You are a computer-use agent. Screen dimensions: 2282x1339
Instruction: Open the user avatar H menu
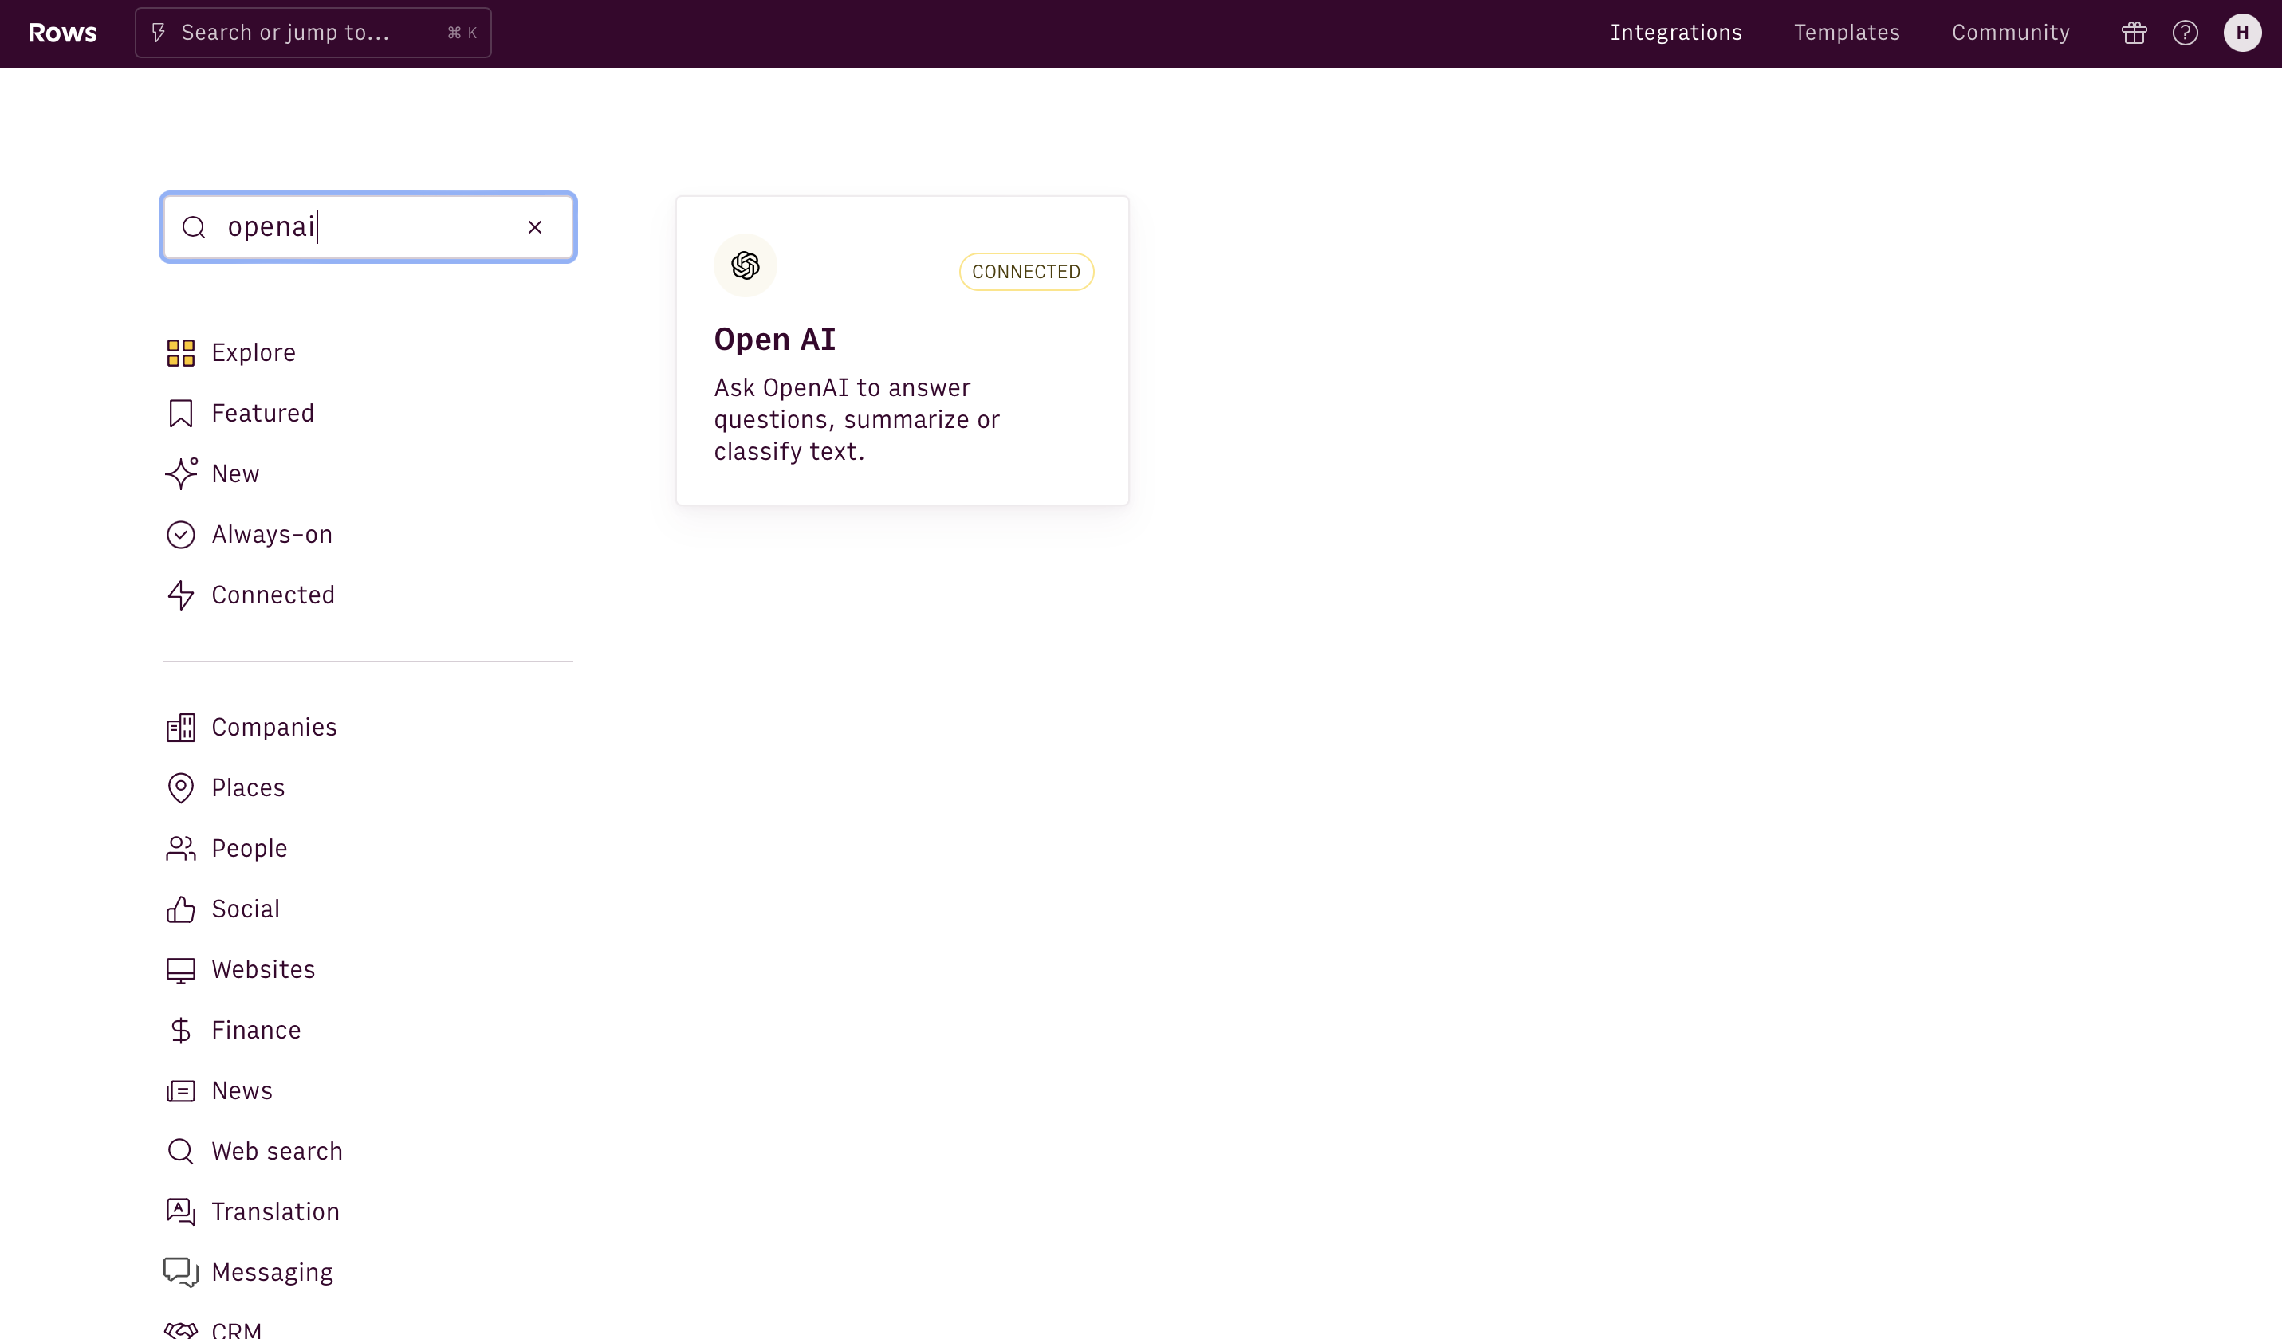pos(2241,33)
